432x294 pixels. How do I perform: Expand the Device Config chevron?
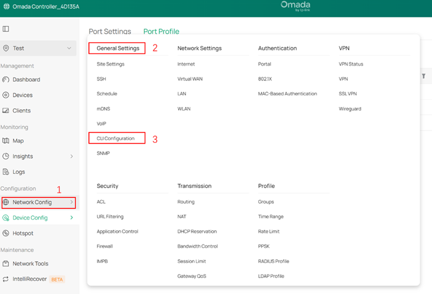pyautogui.click(x=71, y=218)
